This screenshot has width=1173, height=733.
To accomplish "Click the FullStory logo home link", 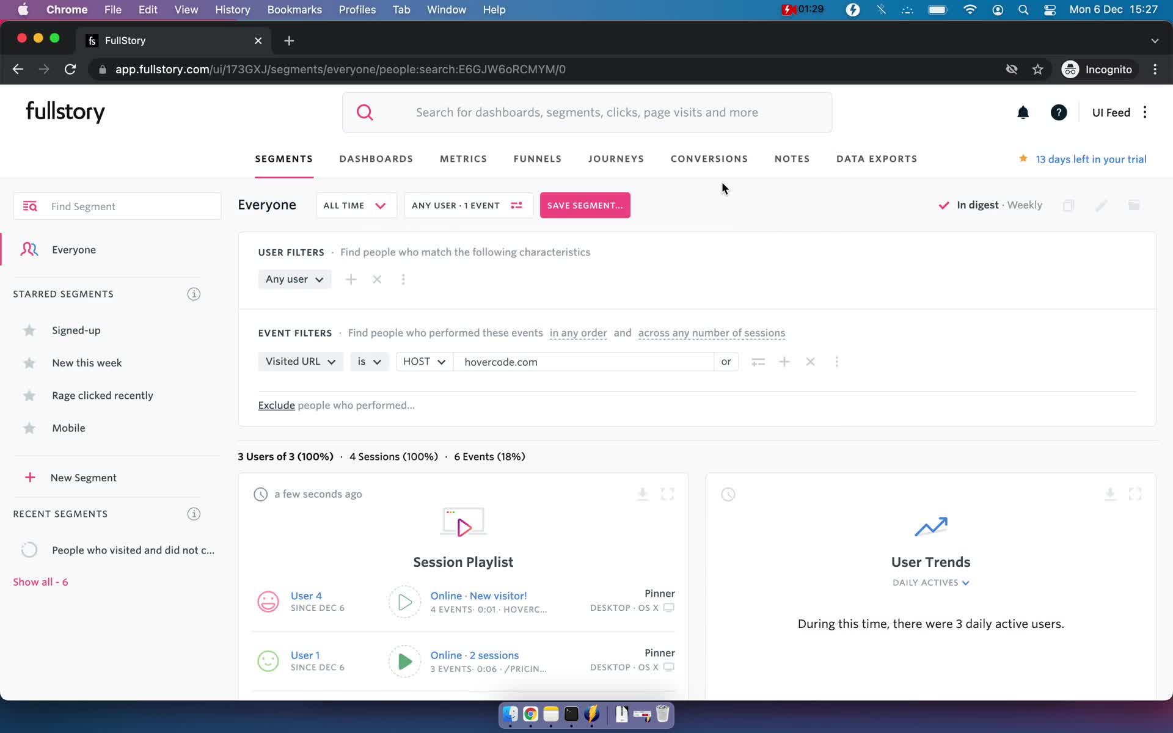I will pos(65,112).
